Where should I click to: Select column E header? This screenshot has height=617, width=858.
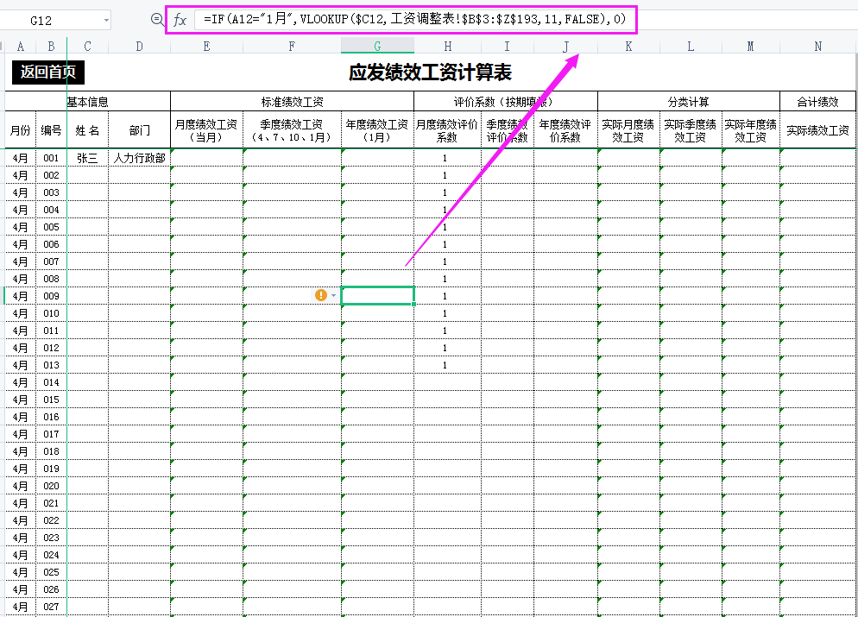point(206,47)
